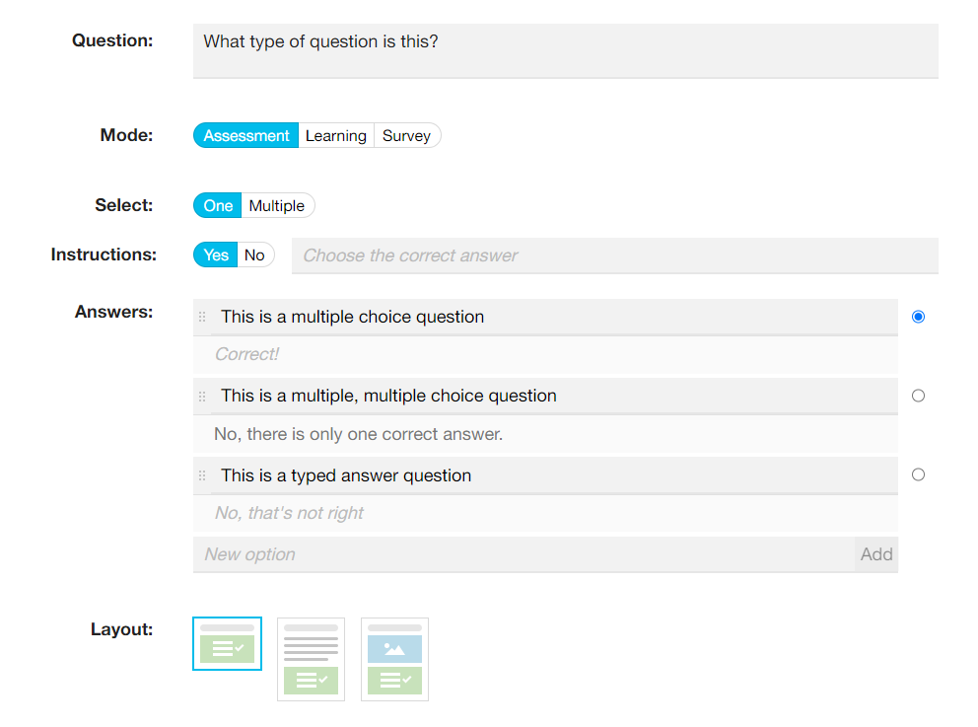Enable instructions with Yes
Image resolution: width=978 pixels, height=727 pixels.
215,254
